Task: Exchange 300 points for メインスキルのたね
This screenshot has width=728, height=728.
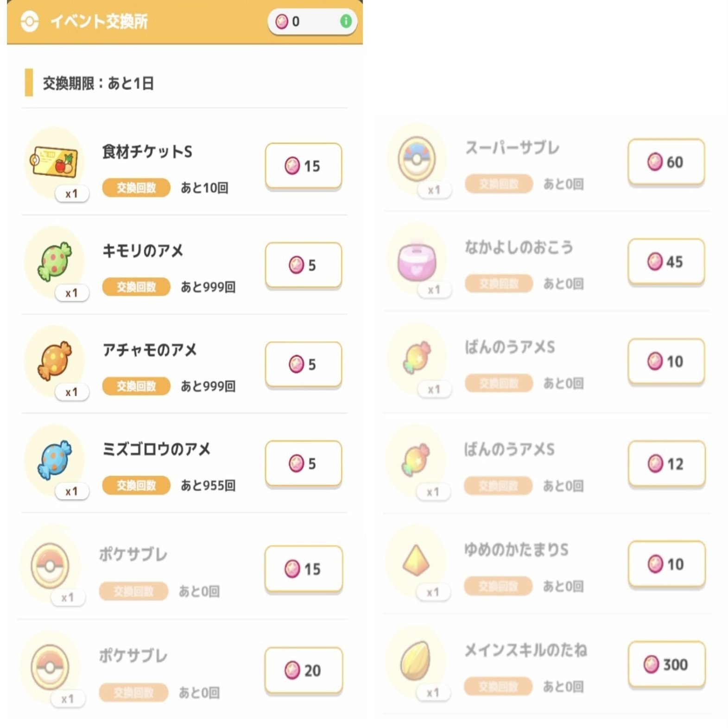Action: click(666, 664)
